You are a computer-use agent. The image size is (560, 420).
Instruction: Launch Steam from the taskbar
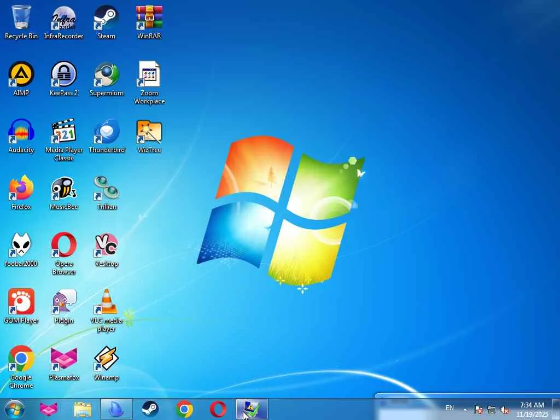coord(150,409)
